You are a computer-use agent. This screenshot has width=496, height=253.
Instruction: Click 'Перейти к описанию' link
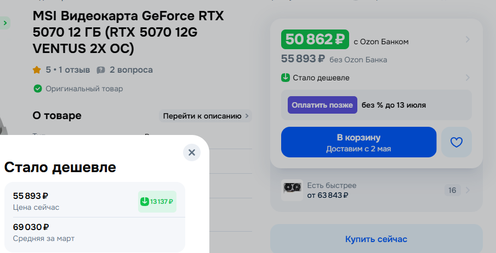[x=206, y=116]
